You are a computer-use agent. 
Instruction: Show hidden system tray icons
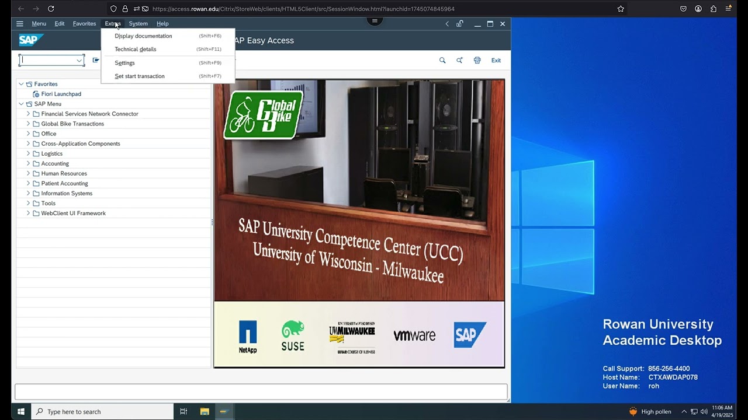[684, 411]
